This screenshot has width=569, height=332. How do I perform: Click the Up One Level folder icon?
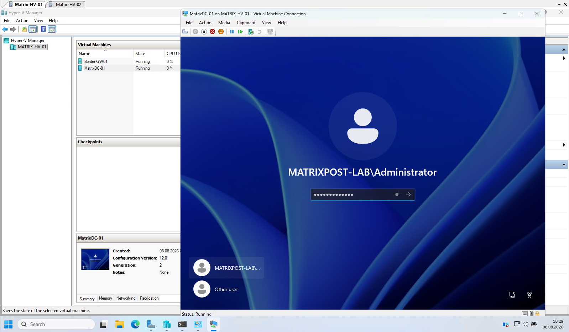24,29
